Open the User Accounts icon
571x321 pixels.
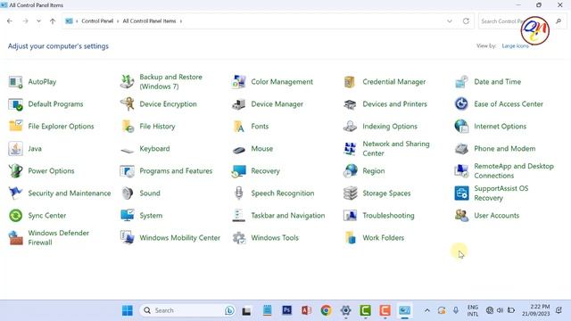461,216
